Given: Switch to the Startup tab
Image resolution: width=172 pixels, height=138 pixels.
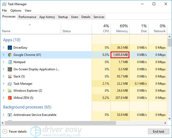Looking at the screenshot, I should [x=63, y=17].
